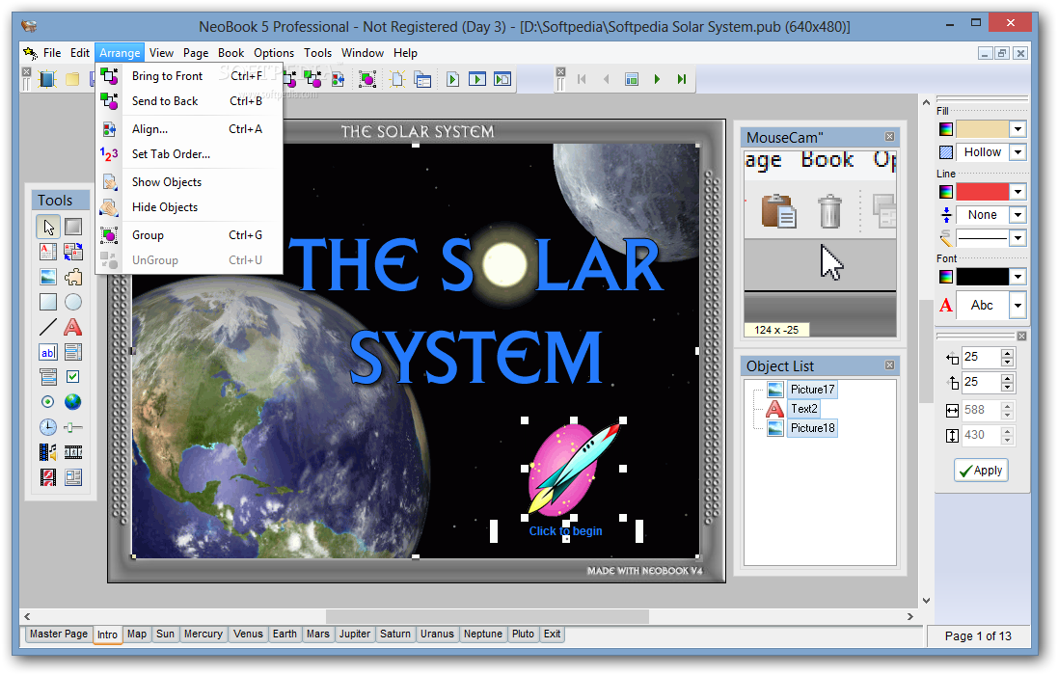Select the Flash player tool

[x=48, y=477]
